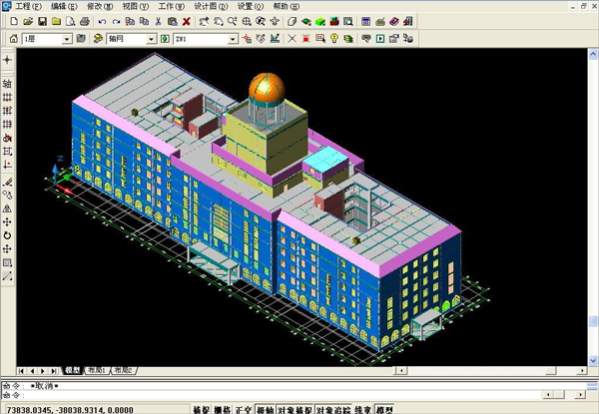Select the axis (轴) tool in left toolbar
The image size is (599, 414).
point(7,86)
